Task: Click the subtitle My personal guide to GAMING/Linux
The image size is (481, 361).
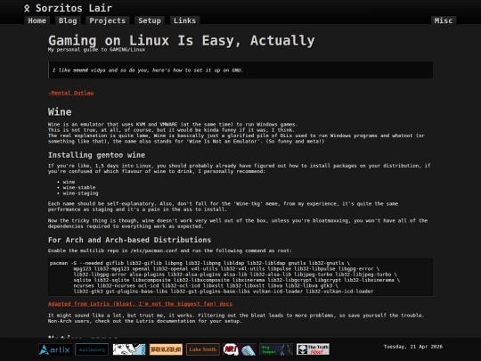Action: [96, 49]
